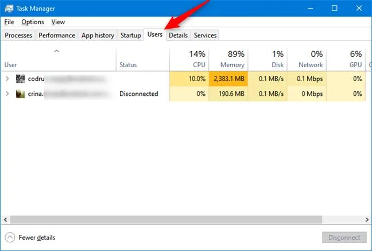Sort by the Memory column header
The height and width of the screenshot is (251, 372).
(x=228, y=60)
